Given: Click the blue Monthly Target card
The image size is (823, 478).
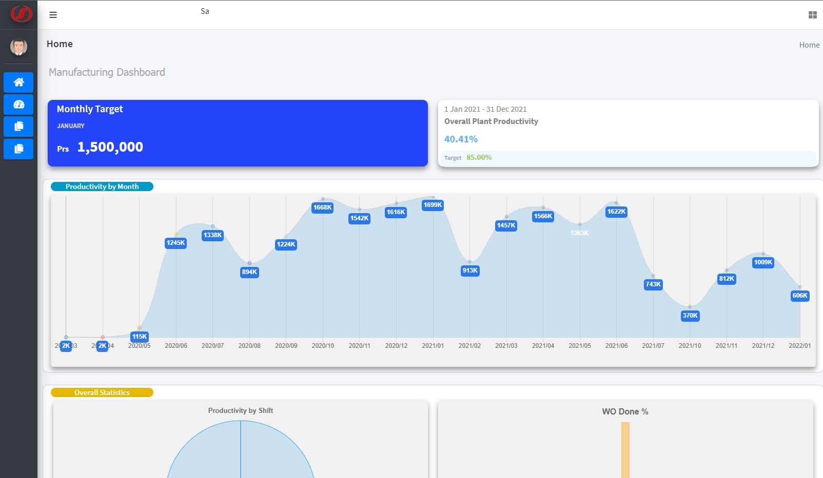Looking at the screenshot, I should (238, 133).
